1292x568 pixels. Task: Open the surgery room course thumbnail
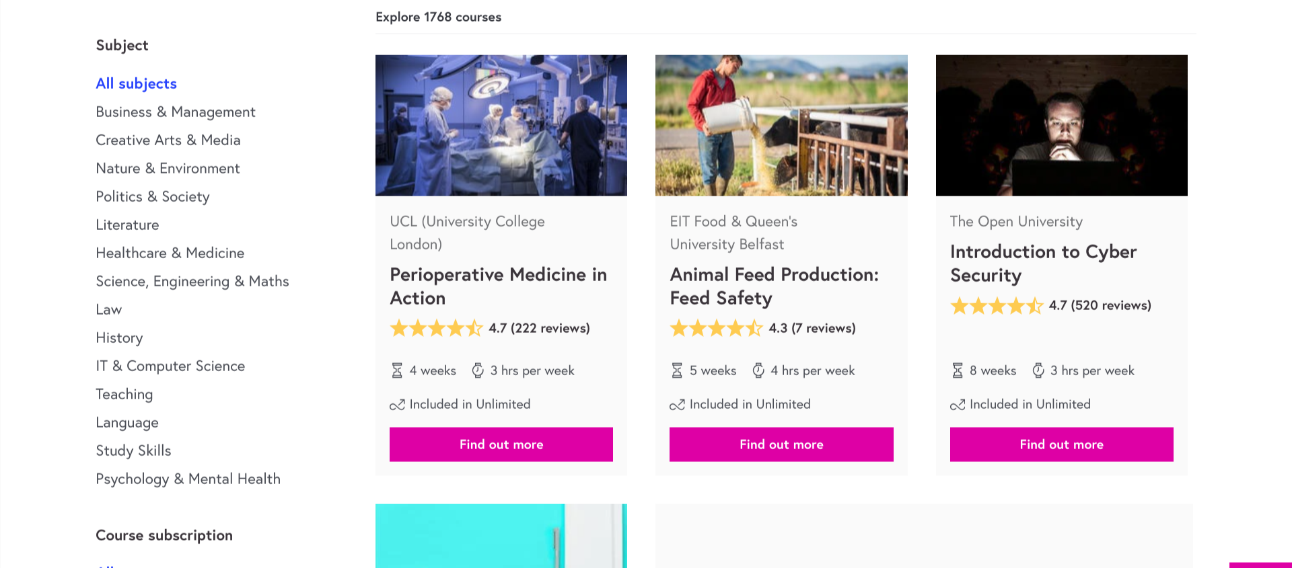click(x=501, y=126)
